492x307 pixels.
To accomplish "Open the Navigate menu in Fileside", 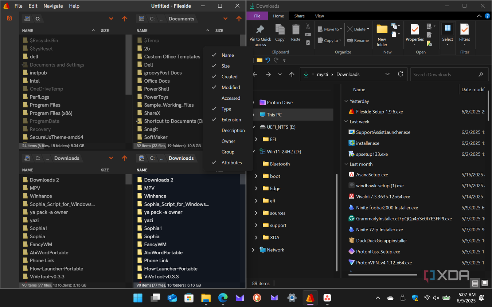I will pyautogui.click(x=53, y=6).
